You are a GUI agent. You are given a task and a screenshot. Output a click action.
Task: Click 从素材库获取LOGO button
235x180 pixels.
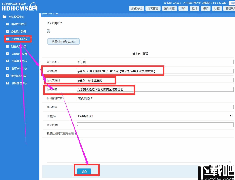coord(63,42)
